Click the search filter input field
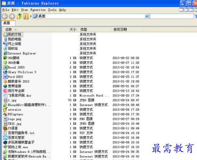The width and height of the screenshot is (197, 160). pos(172,16)
